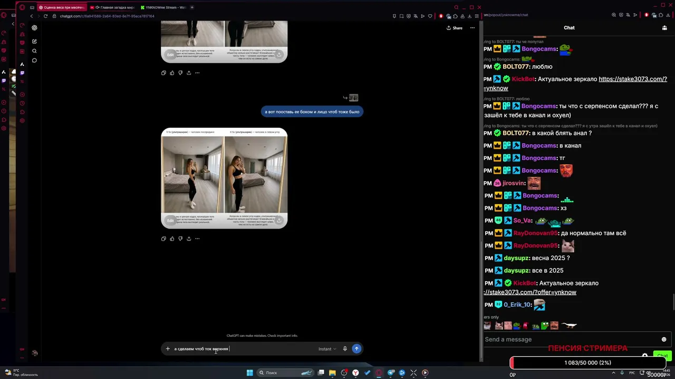675x379 pixels.
Task: Open the second stake3073 offer link
Action: pos(530,292)
